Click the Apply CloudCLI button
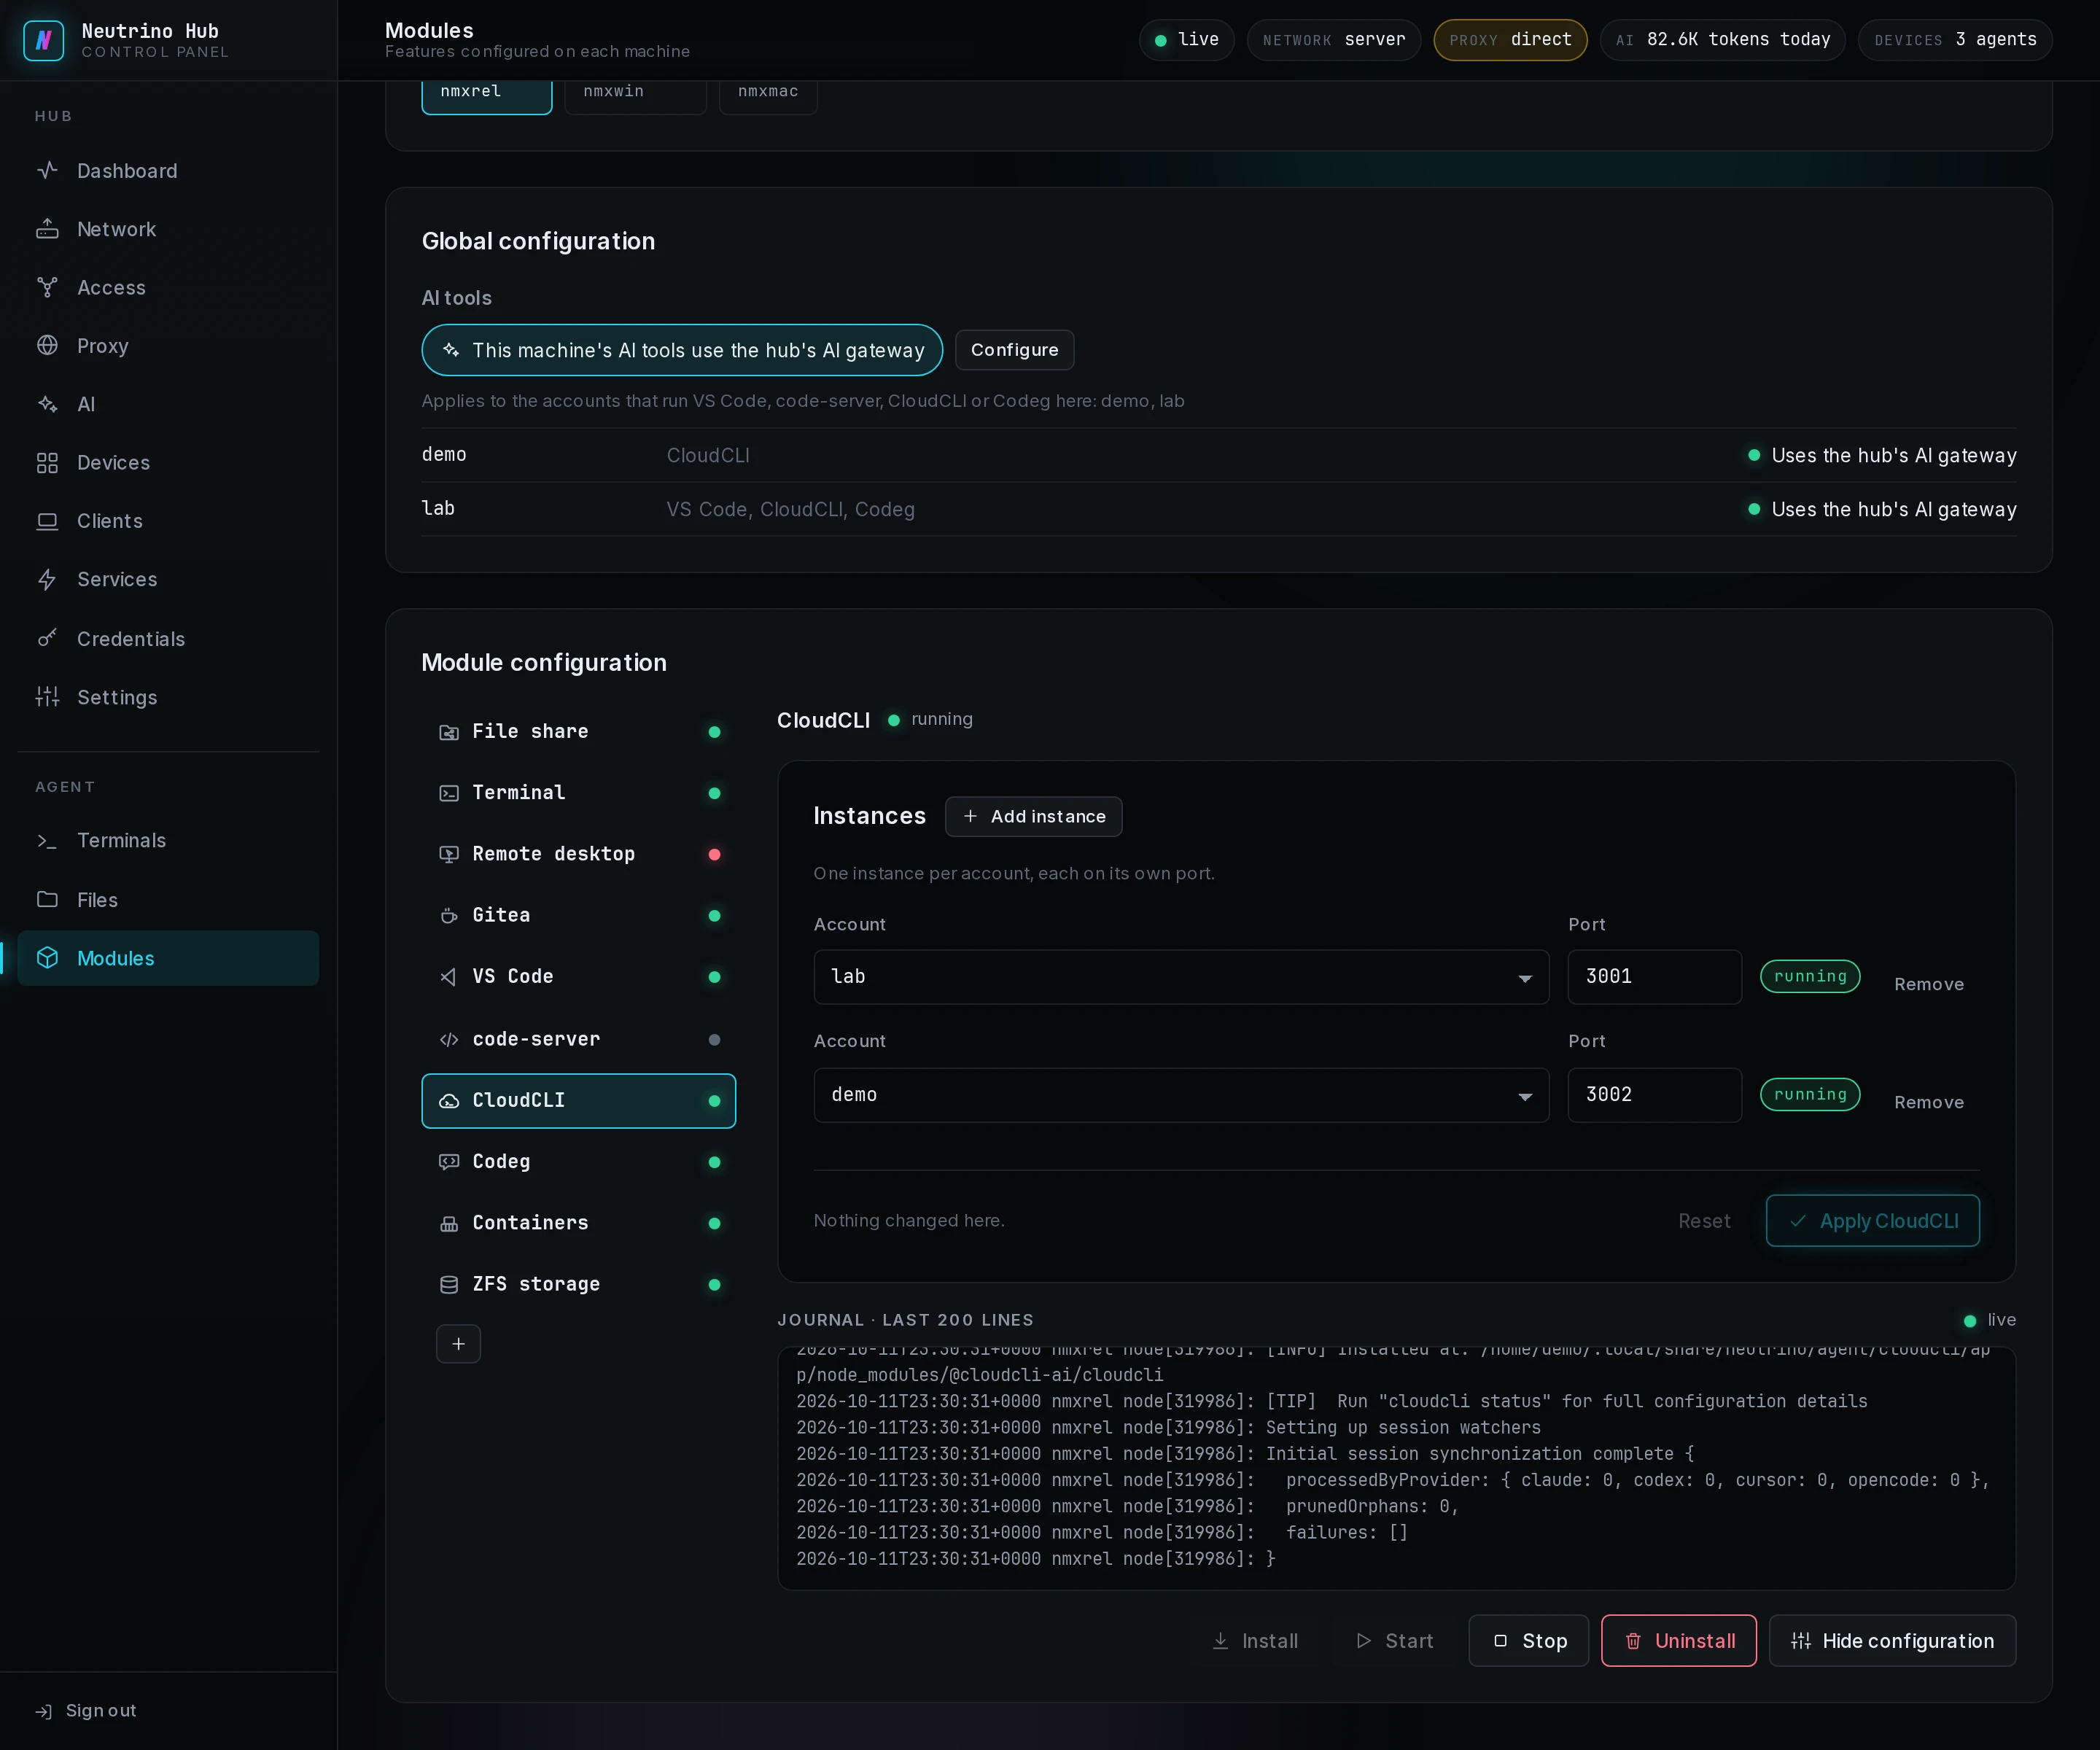2100x1750 pixels. (1872, 1221)
